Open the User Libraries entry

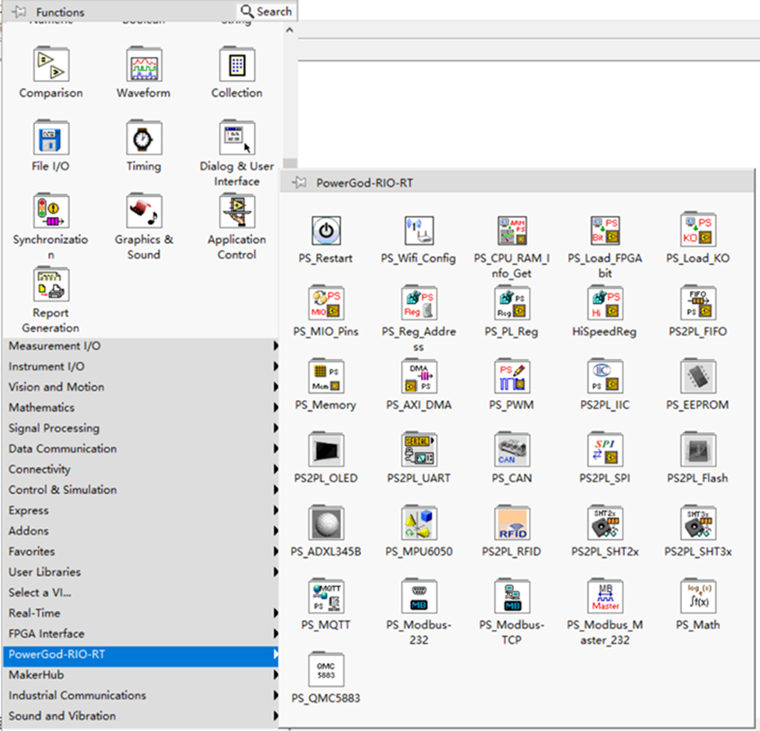[141, 572]
